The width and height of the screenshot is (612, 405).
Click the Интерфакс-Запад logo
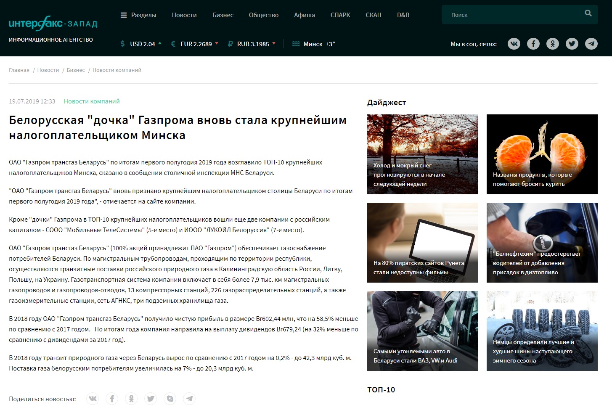pyautogui.click(x=53, y=24)
